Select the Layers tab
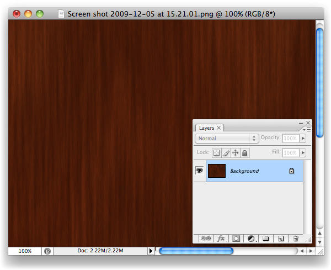Screen dimensions: 331x270 pyautogui.click(x=206, y=128)
